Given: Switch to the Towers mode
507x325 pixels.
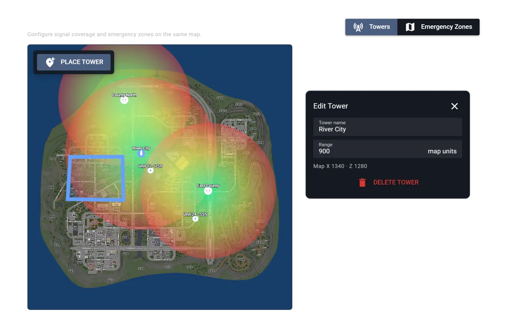Looking at the screenshot, I should (372, 27).
